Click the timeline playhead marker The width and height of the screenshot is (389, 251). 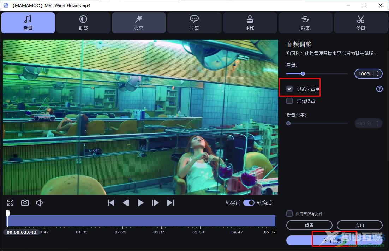8,214
